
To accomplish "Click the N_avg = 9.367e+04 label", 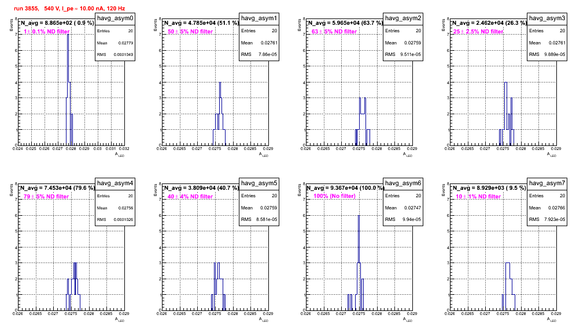I will (345, 187).
